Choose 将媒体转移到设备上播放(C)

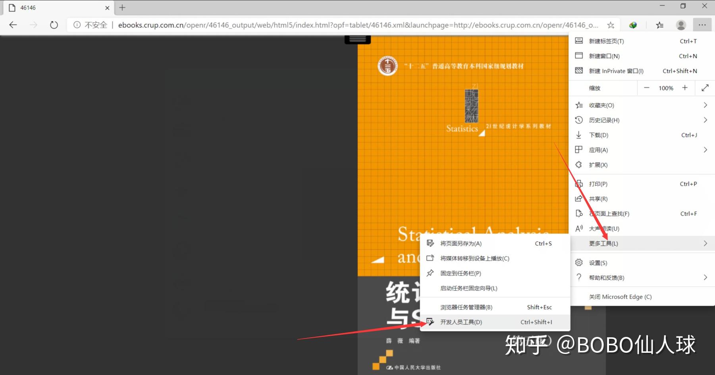click(495, 258)
